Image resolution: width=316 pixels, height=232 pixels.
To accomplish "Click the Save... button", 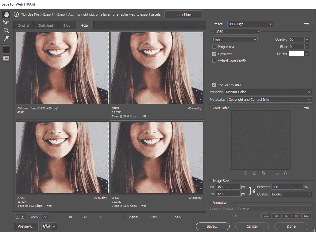I will (213, 226).
